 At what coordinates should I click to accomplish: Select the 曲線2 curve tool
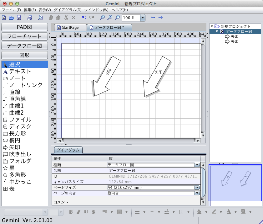click(x=25, y=113)
